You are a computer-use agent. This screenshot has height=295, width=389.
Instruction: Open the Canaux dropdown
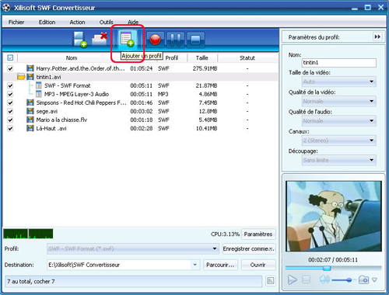pyautogui.click(x=339, y=141)
